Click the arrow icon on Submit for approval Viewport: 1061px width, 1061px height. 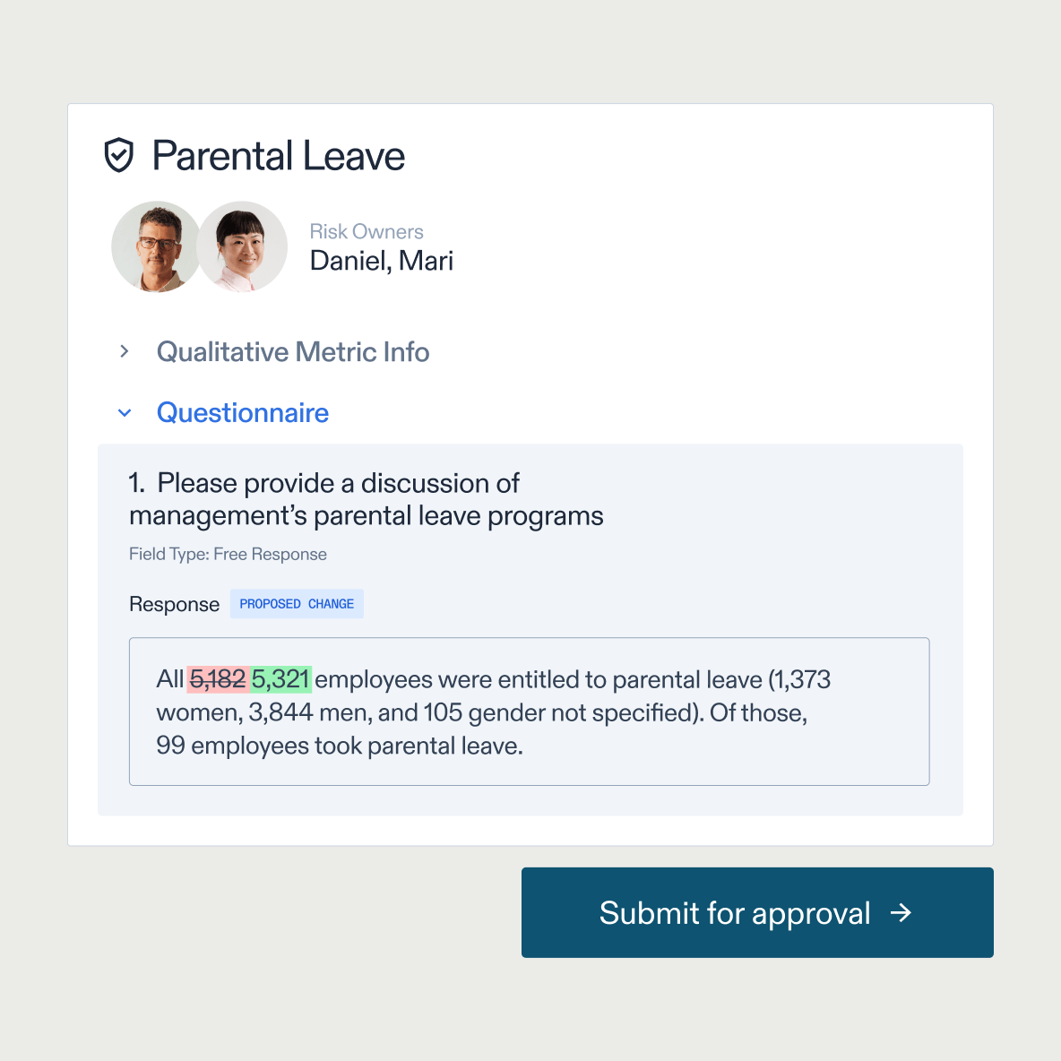(x=901, y=913)
